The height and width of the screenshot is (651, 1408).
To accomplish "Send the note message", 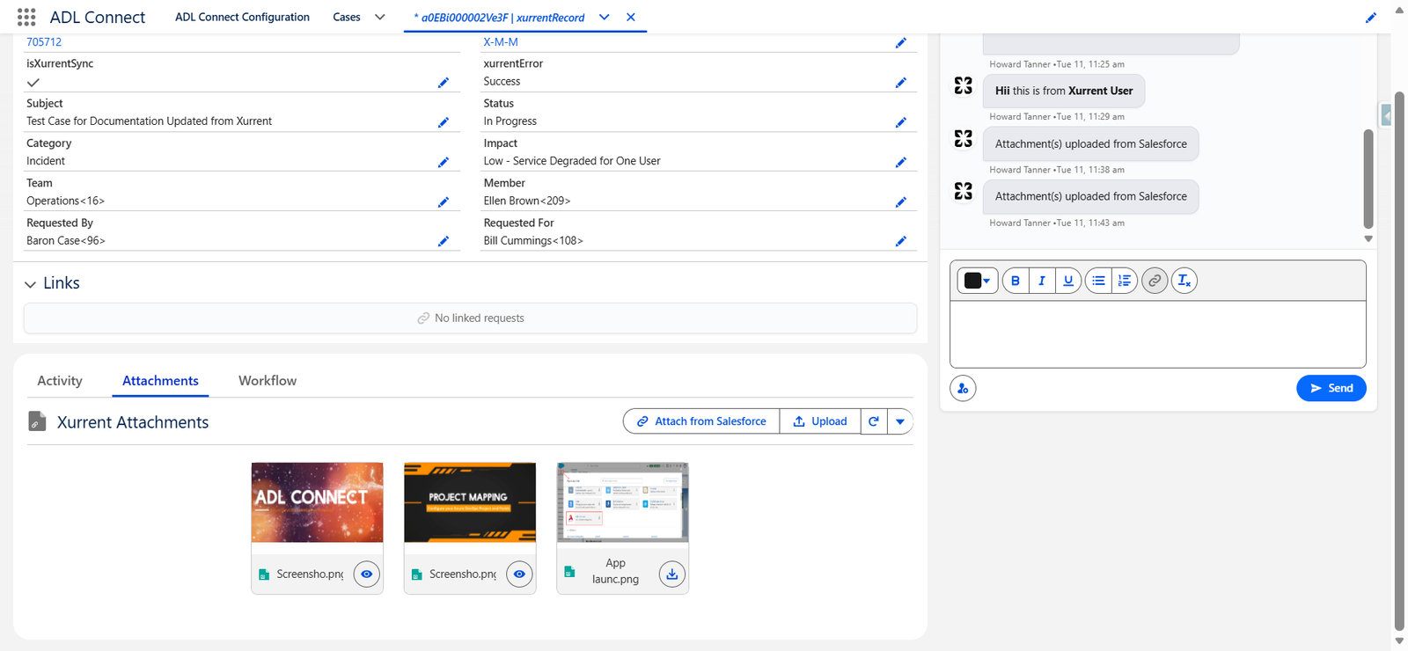I will click(1331, 388).
